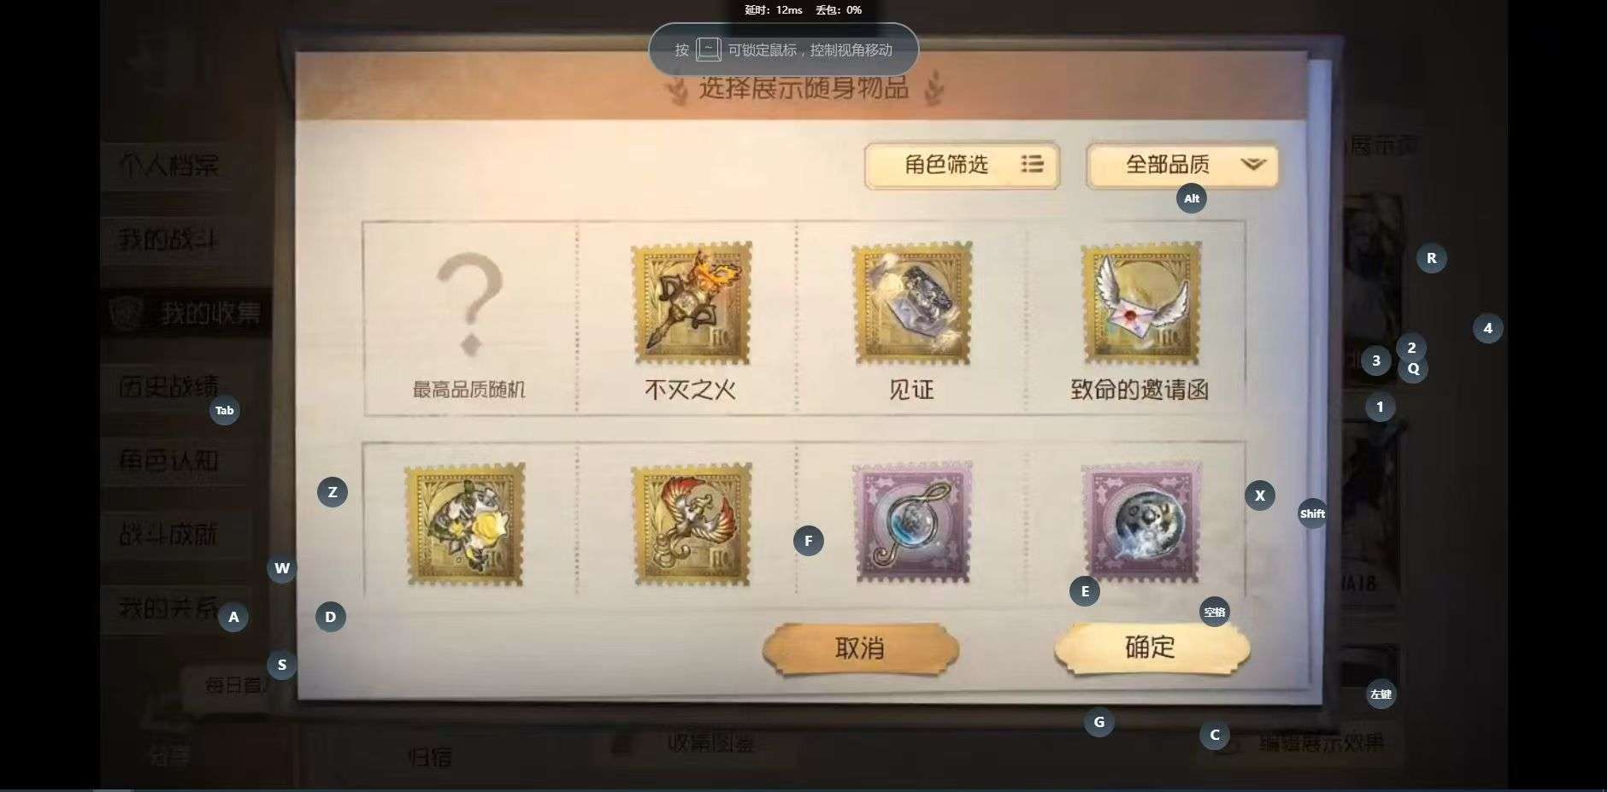Select the red winged bird gold stamp

(x=691, y=525)
